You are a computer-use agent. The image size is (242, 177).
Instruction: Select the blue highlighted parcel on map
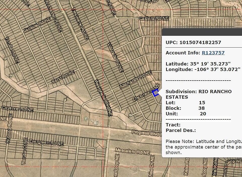pos(156,93)
